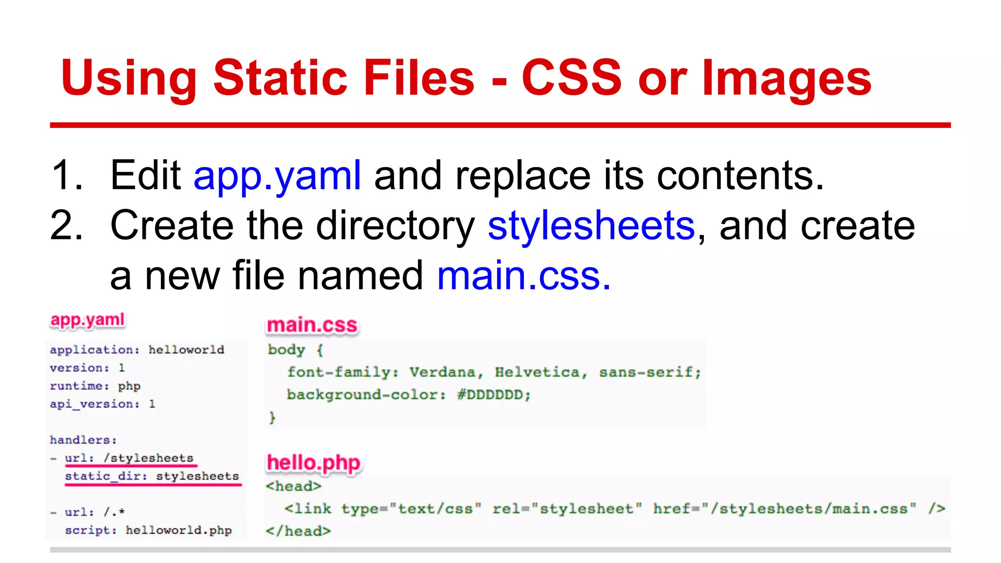Click the line 'api_version: 1'
The height and width of the screenshot is (563, 1001).
point(103,404)
